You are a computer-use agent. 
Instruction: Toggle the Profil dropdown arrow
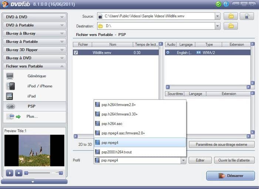184,160
